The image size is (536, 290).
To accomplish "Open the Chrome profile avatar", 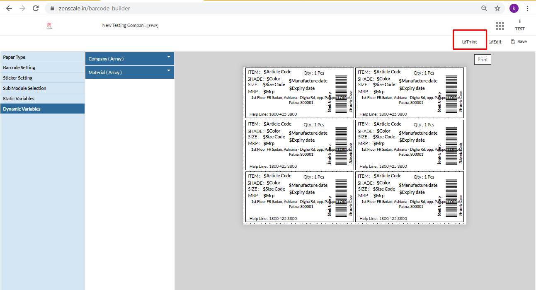I will tap(514, 8).
